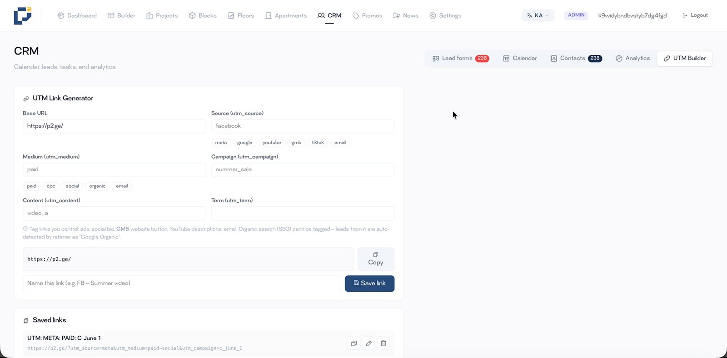Open the Apartments section

(286, 15)
